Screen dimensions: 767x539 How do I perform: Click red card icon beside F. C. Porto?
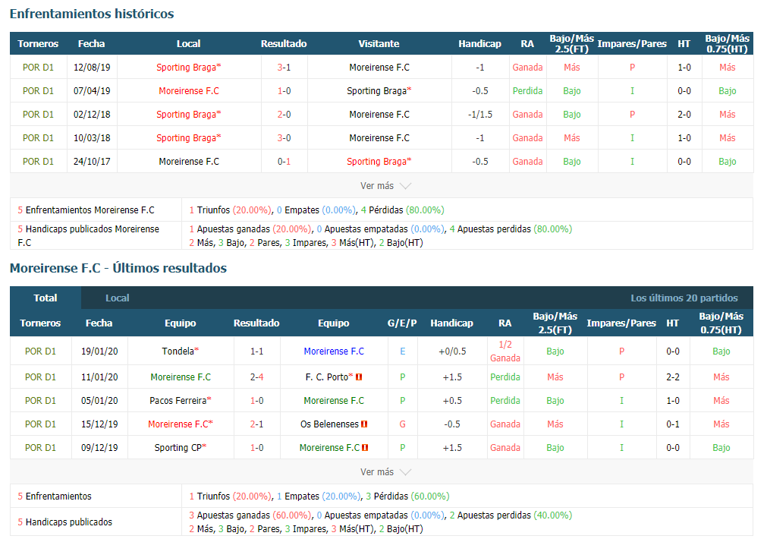point(359,377)
